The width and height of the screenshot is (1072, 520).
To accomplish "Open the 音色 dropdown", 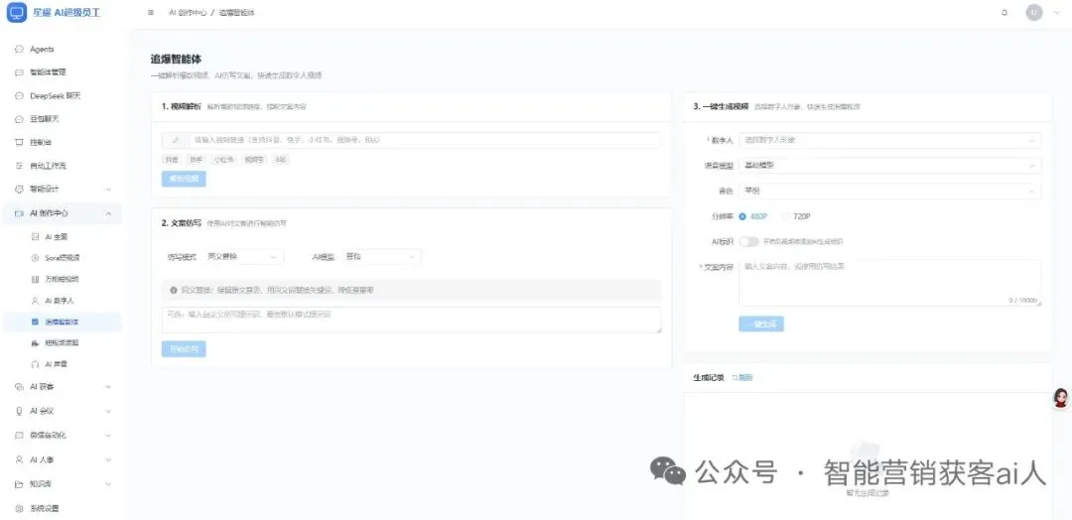I will pyautogui.click(x=889, y=191).
